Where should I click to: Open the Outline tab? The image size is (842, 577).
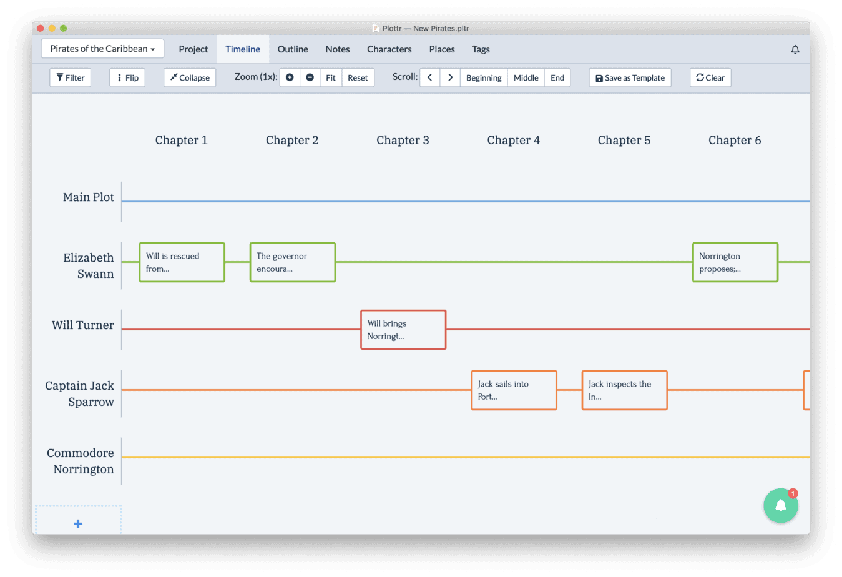click(x=293, y=49)
